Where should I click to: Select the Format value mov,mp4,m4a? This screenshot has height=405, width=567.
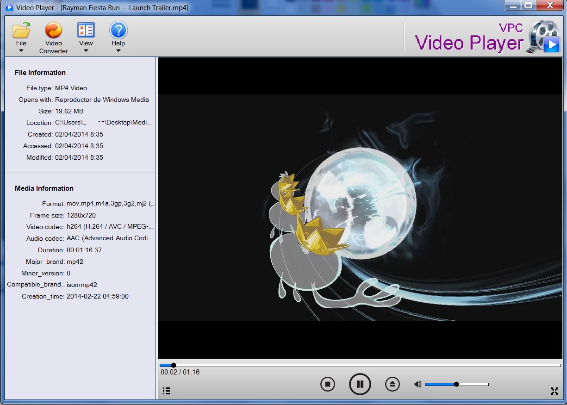pos(111,204)
